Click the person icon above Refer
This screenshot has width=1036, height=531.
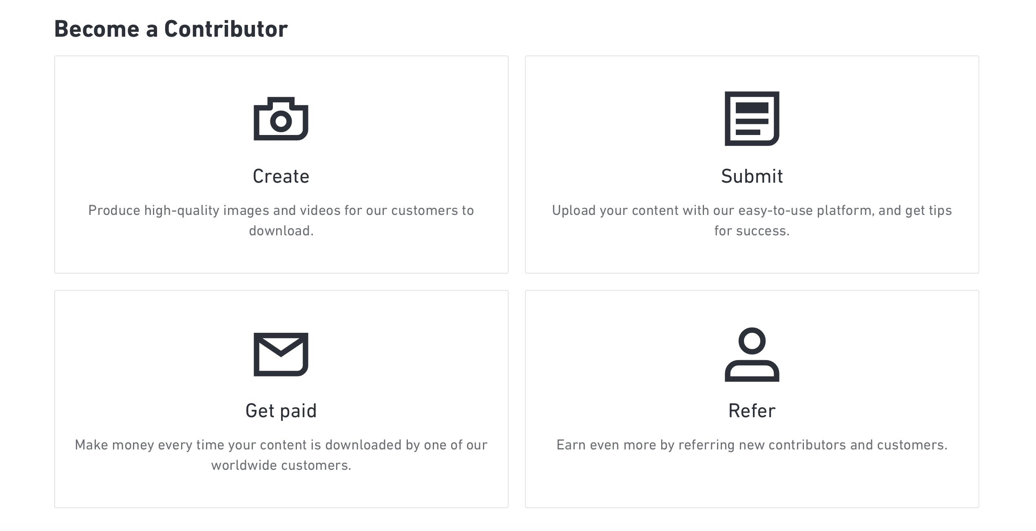click(x=752, y=354)
